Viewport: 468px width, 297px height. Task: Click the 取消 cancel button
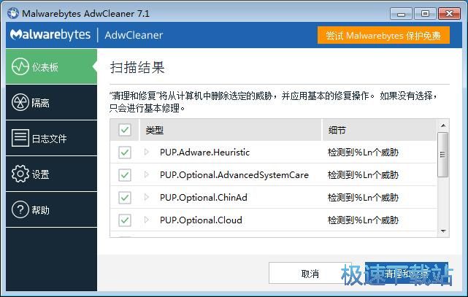310,274
